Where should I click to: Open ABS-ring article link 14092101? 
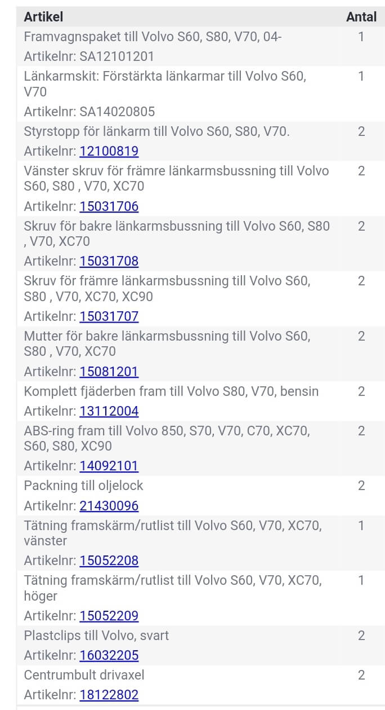point(109,466)
